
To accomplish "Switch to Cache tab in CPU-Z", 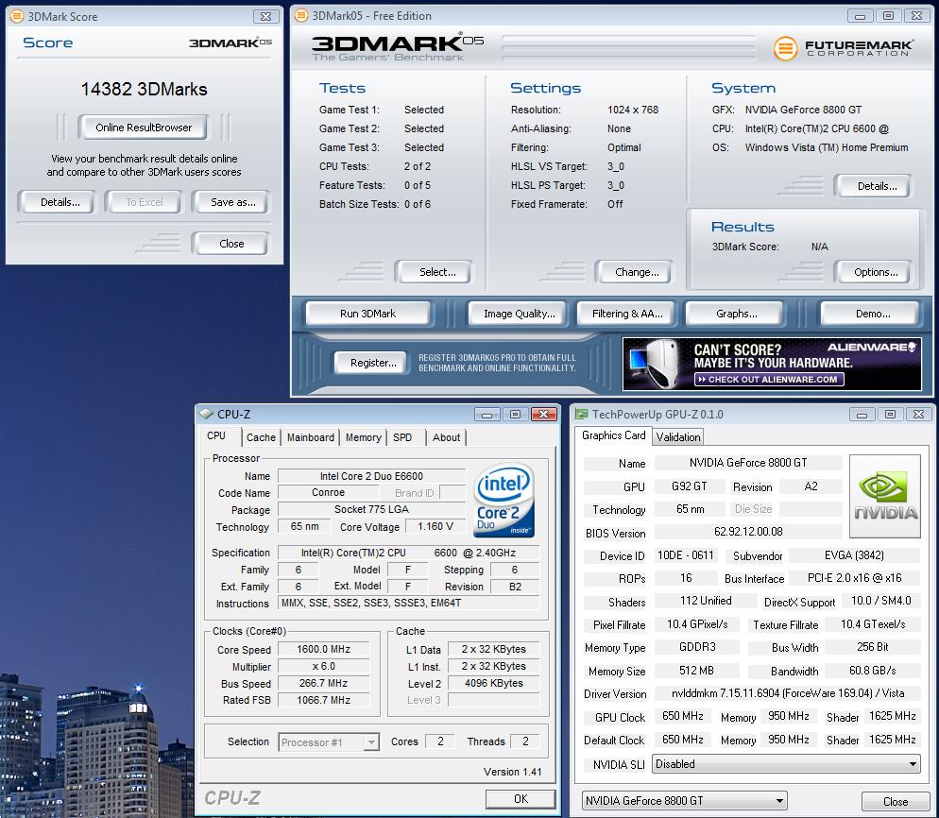I will [261, 437].
